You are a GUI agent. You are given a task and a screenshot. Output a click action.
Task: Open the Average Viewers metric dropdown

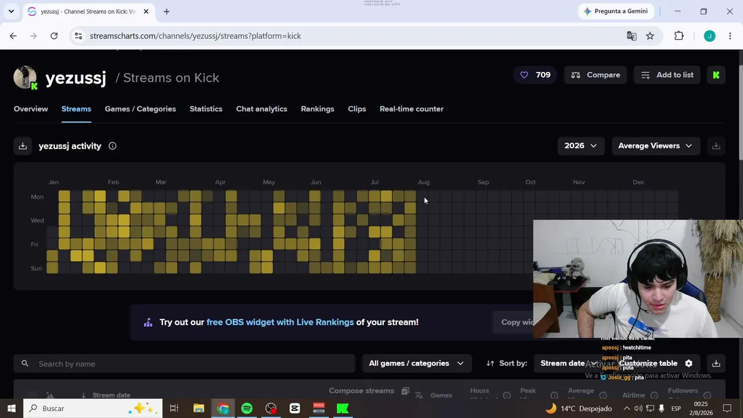coord(655,146)
